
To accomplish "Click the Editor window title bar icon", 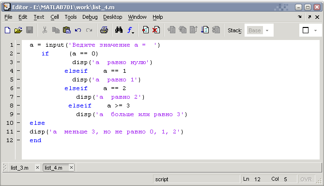I will pos(7,7).
